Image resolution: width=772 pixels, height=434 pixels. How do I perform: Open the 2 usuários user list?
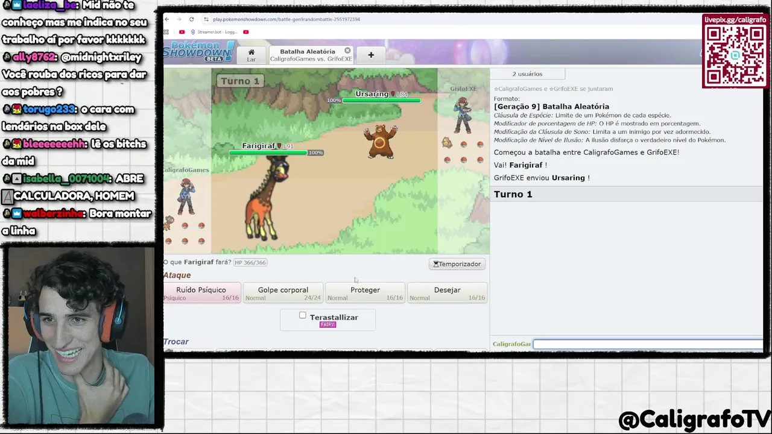click(x=527, y=74)
